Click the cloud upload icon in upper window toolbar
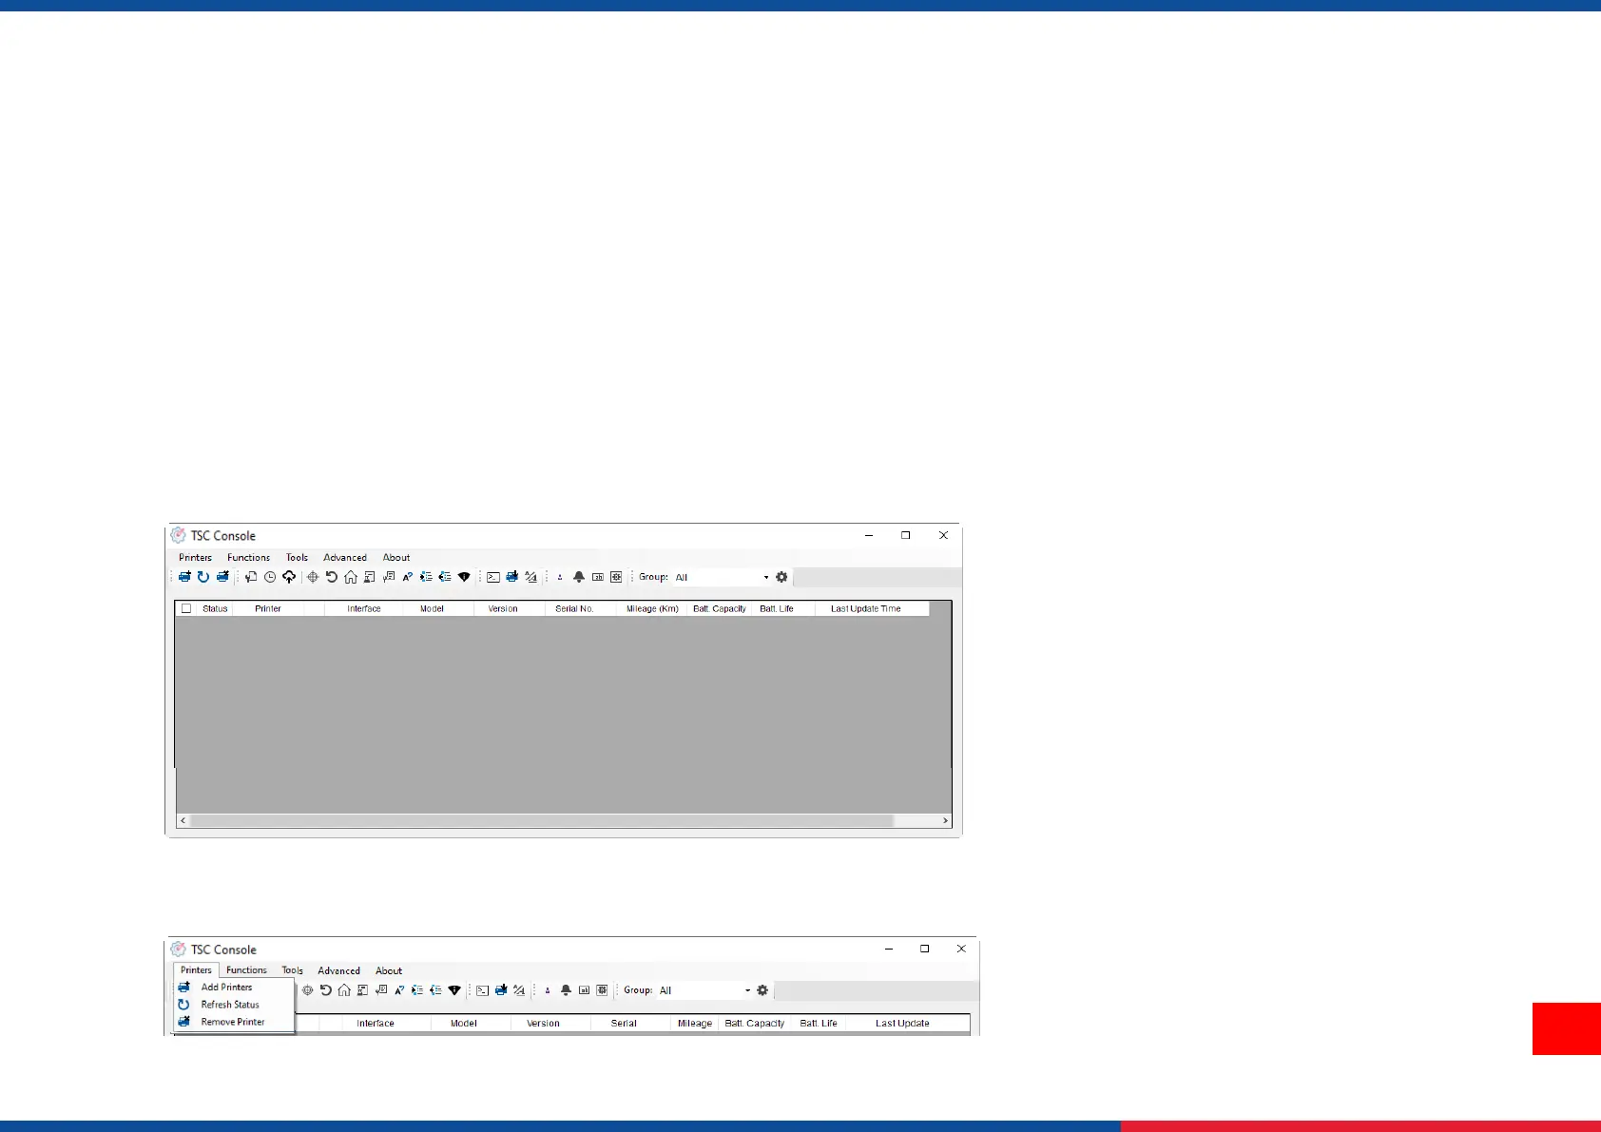 tap(289, 577)
